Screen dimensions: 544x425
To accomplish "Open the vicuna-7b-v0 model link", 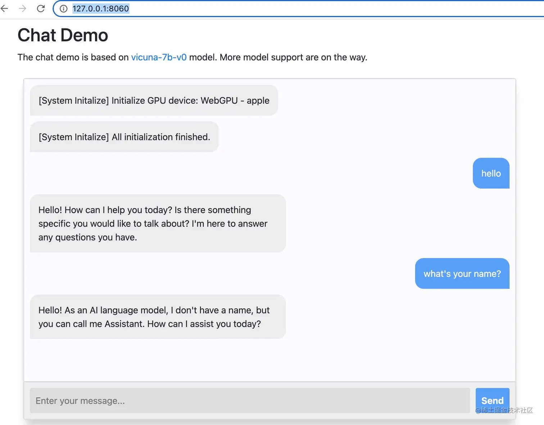I will pos(159,57).
